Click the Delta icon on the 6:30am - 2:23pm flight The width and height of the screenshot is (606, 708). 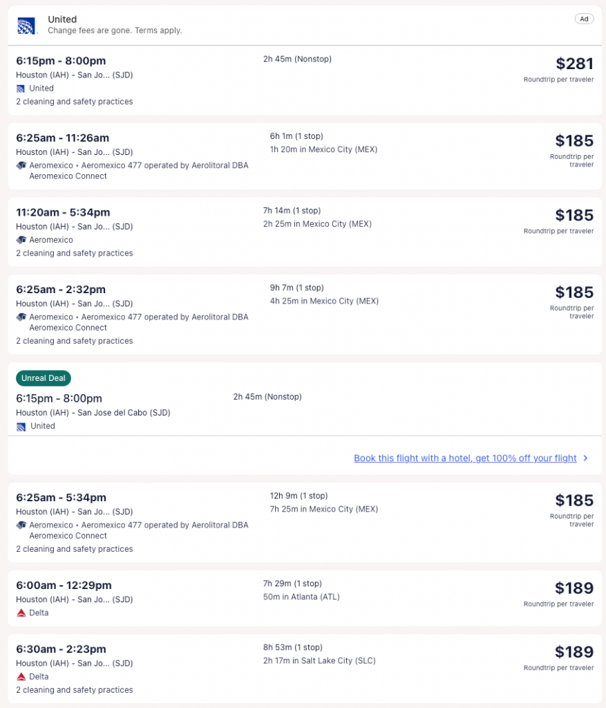coord(21,677)
